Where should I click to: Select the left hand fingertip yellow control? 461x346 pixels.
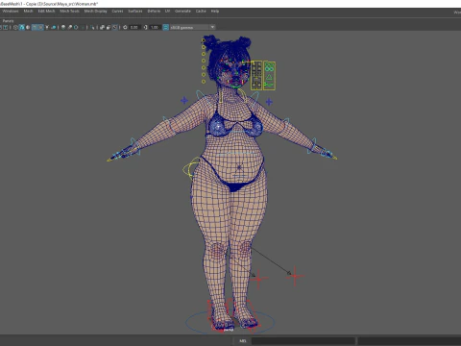click(x=110, y=159)
